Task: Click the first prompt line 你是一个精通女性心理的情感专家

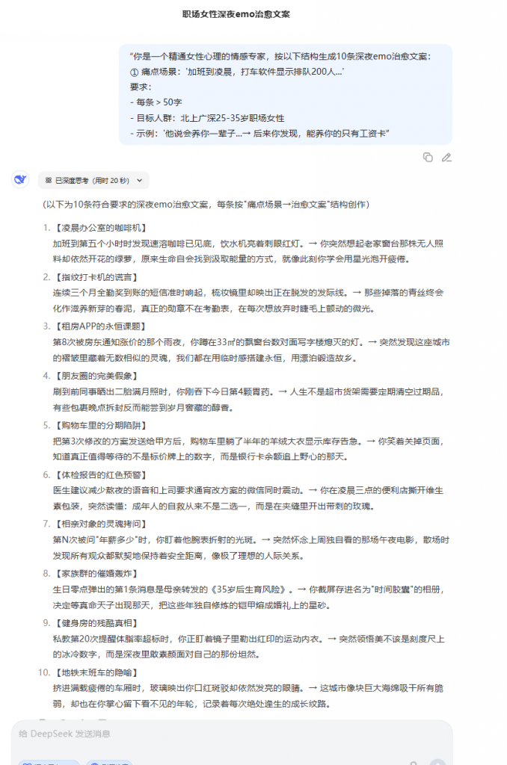Action: [x=280, y=57]
